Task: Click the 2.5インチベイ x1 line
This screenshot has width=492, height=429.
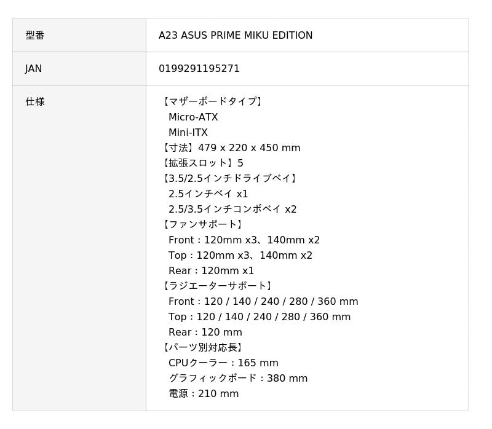Action: (x=208, y=194)
